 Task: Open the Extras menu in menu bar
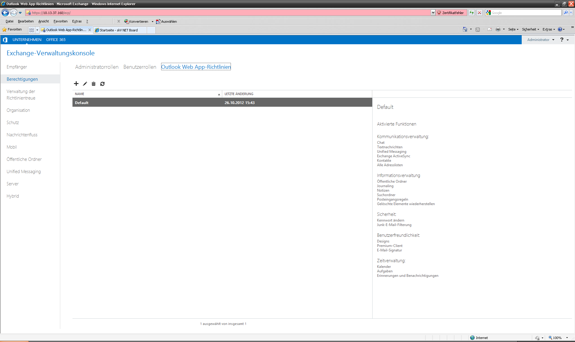click(x=77, y=21)
